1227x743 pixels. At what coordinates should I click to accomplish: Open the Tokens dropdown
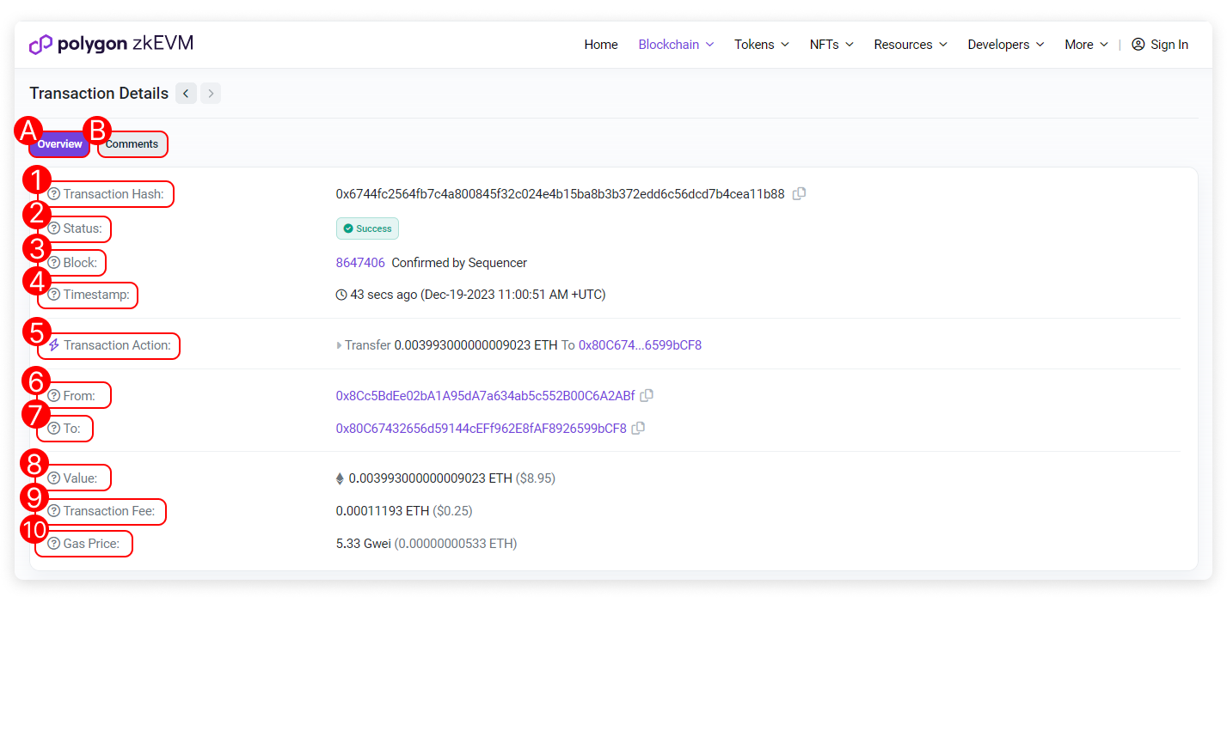(761, 45)
